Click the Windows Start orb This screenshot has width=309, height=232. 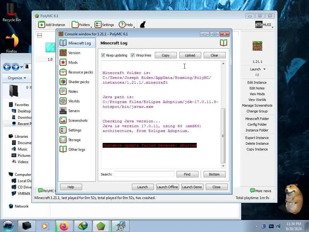coord(8,226)
